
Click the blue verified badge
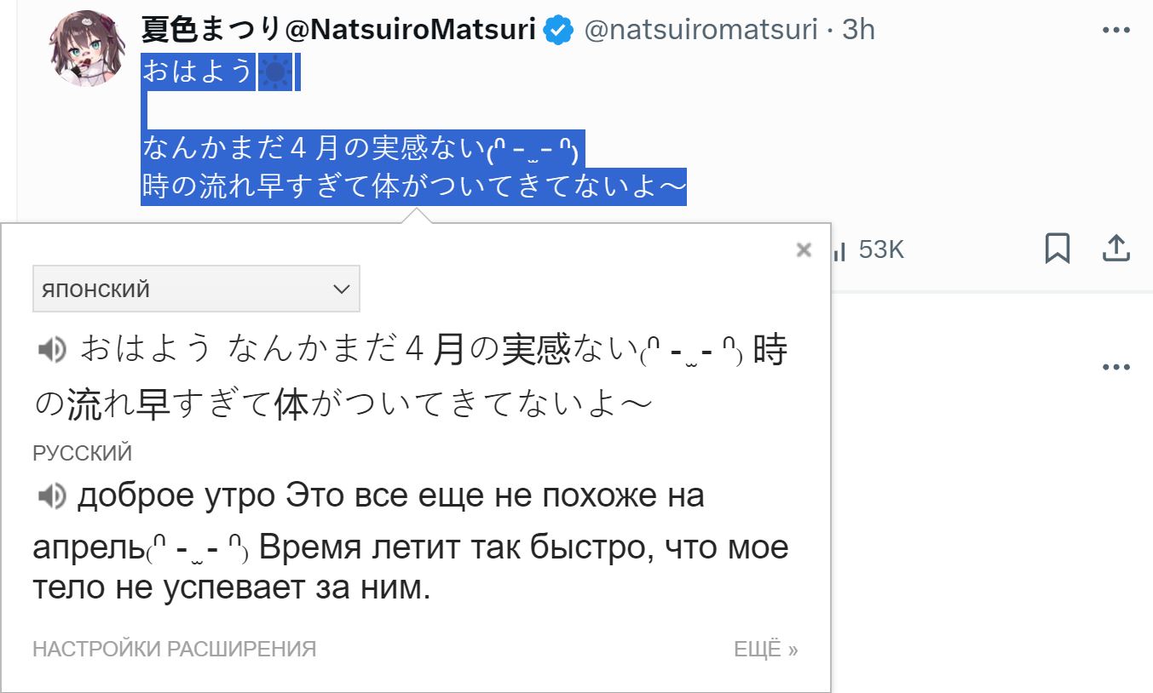point(558,31)
